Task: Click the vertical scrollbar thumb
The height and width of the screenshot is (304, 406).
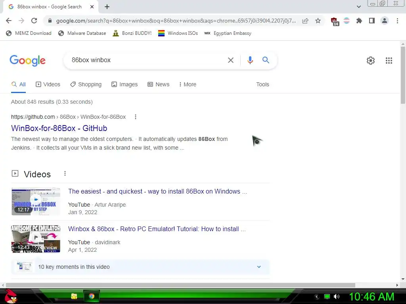Action: pos(403,75)
